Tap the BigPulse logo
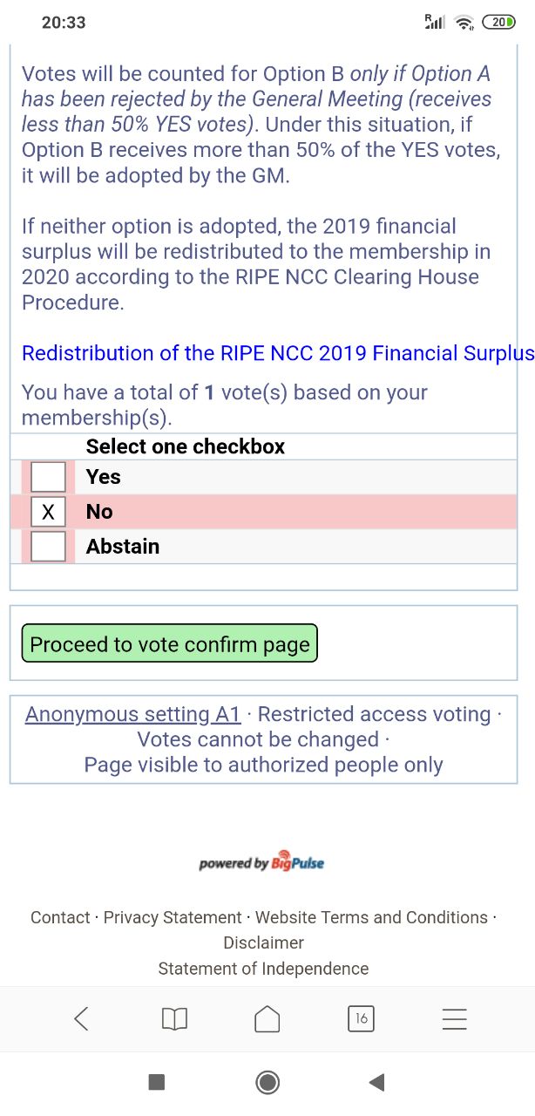The image size is (535, 1116). click(x=261, y=863)
